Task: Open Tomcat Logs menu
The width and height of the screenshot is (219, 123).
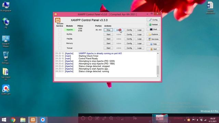Action: pos(139,48)
